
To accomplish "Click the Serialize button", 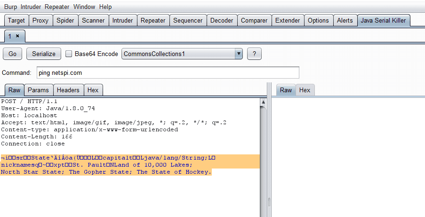I will tap(44, 54).
